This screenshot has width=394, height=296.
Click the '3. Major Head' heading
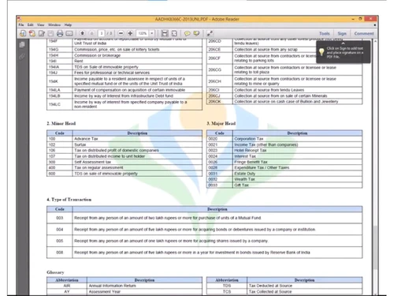coord(221,123)
